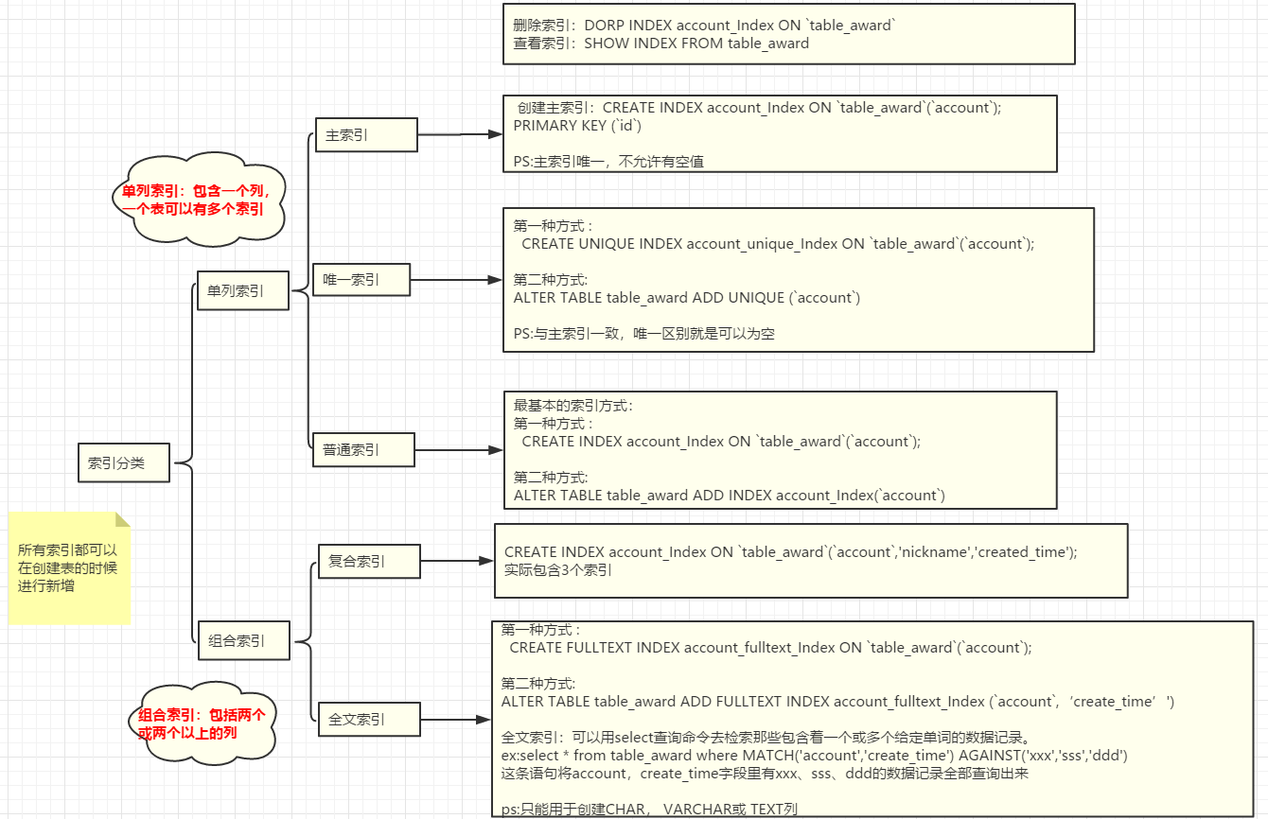Click the 全文索引 node
Screen dimensions: 1268x819
tap(369, 719)
